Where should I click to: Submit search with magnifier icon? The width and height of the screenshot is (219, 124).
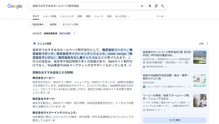[x=163, y=6]
